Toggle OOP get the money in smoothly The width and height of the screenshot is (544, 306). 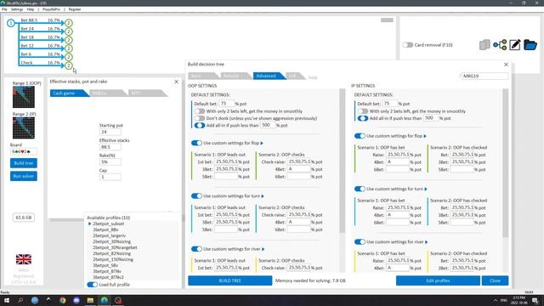pos(200,111)
